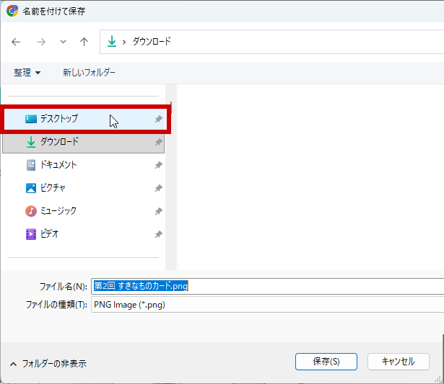Viewport: 444px width, 384px height.
Task: Go back with the left arrow
Action: click(x=16, y=42)
